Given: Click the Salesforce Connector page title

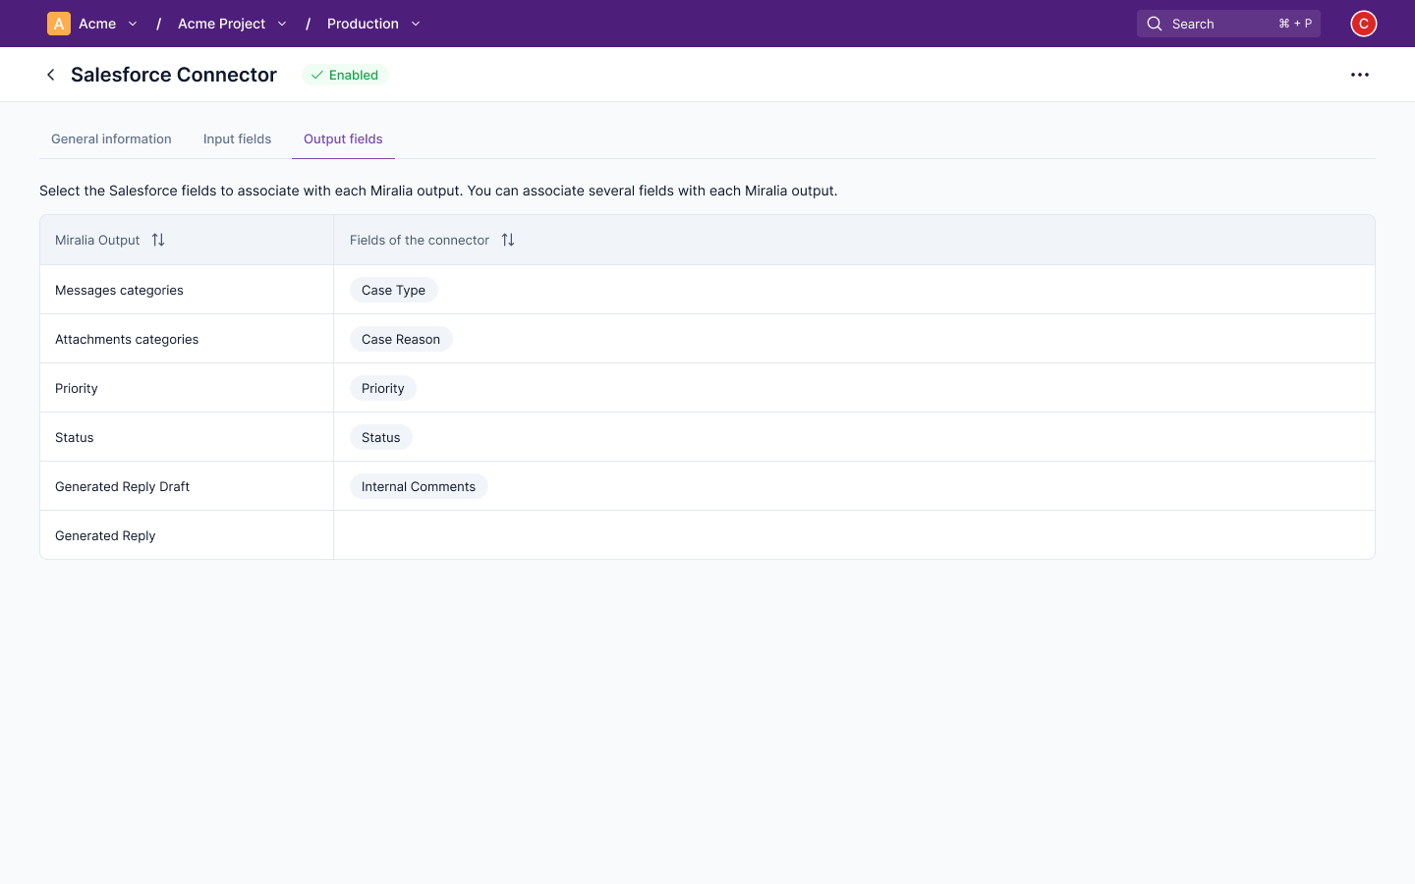Looking at the screenshot, I should click(x=174, y=75).
